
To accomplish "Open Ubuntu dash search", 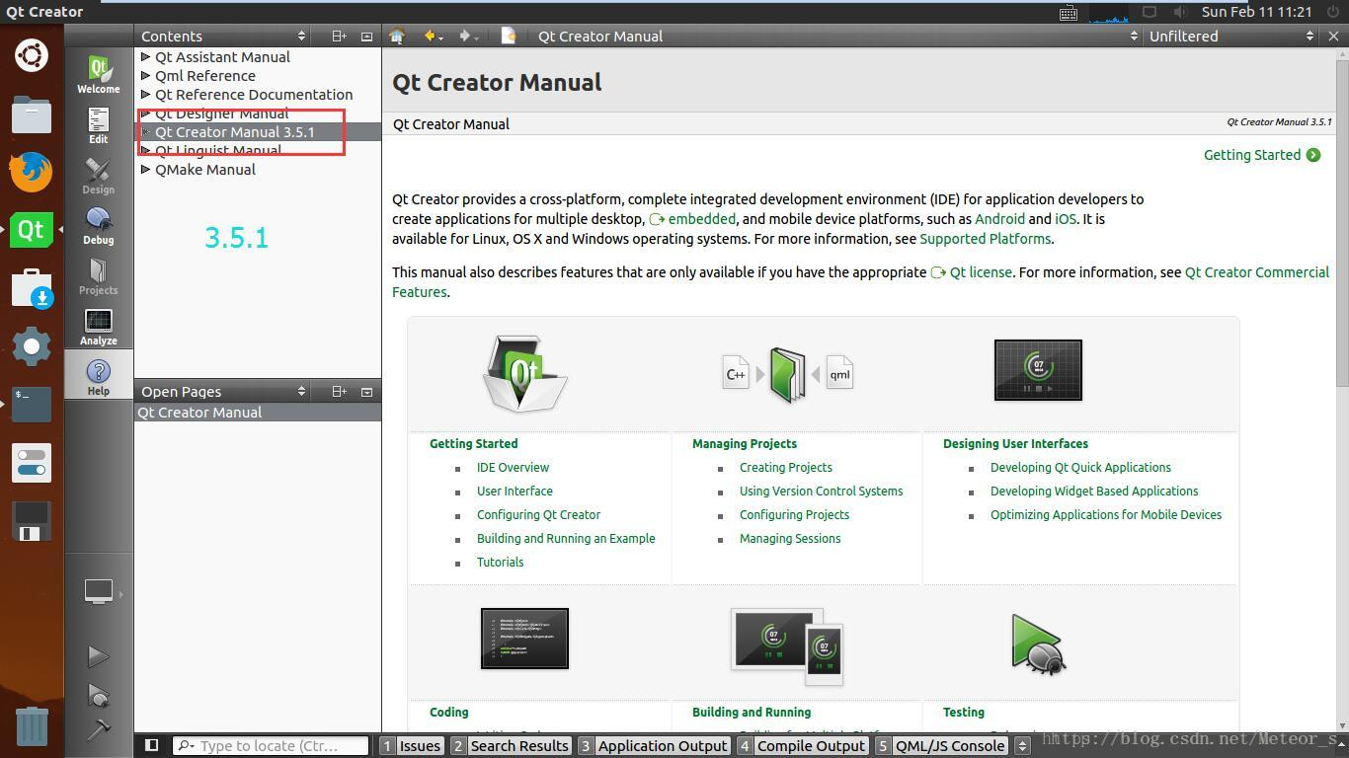I will pos(32,55).
